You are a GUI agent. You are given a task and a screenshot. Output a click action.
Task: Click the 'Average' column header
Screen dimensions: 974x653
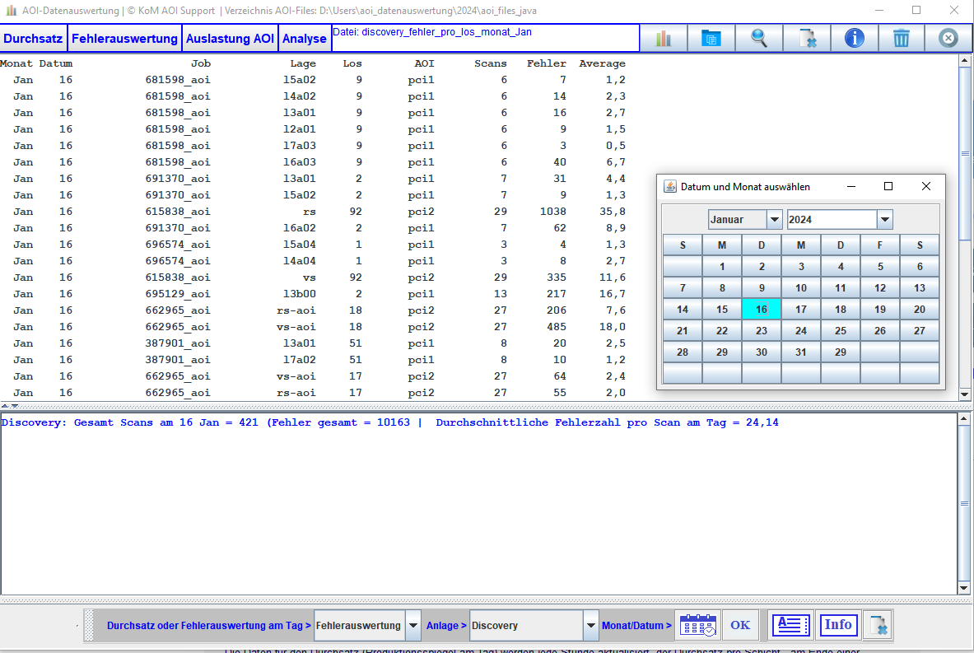coord(602,63)
